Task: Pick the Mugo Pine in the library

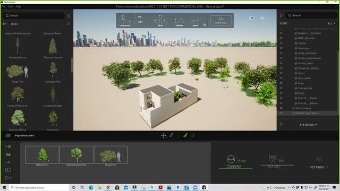Action: (18, 72)
